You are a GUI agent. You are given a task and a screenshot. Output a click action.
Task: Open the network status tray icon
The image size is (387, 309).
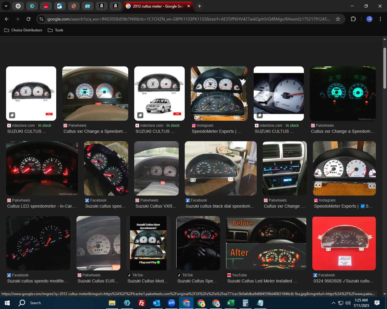341,303
